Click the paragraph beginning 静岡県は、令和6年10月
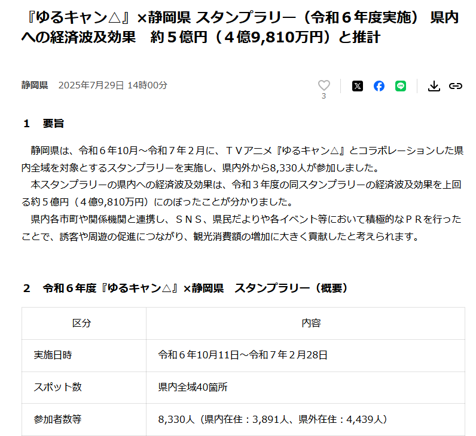 pos(242,159)
